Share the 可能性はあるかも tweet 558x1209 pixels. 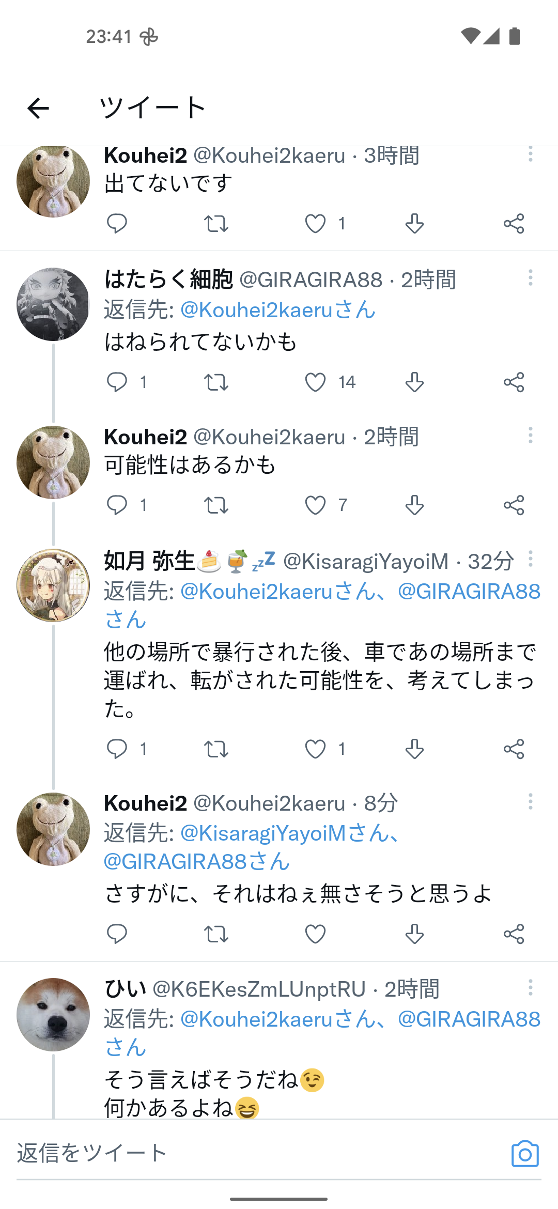click(514, 505)
